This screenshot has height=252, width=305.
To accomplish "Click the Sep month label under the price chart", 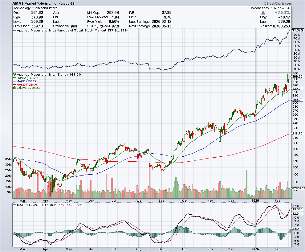I will click(162, 200).
